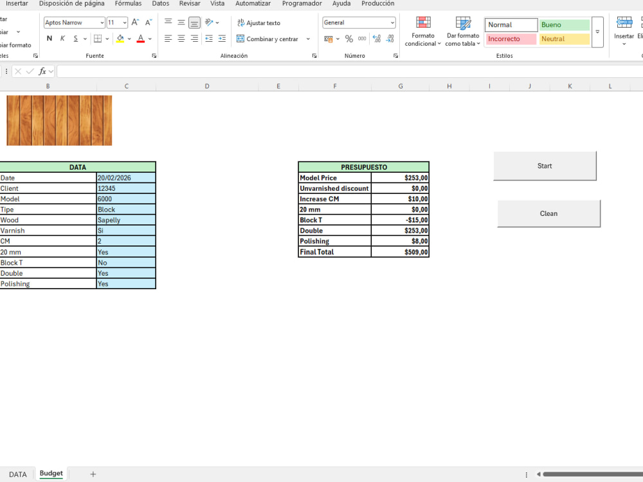Select the Wood value cell Sapelly
Screen dimensions: 643x482
coord(126,220)
